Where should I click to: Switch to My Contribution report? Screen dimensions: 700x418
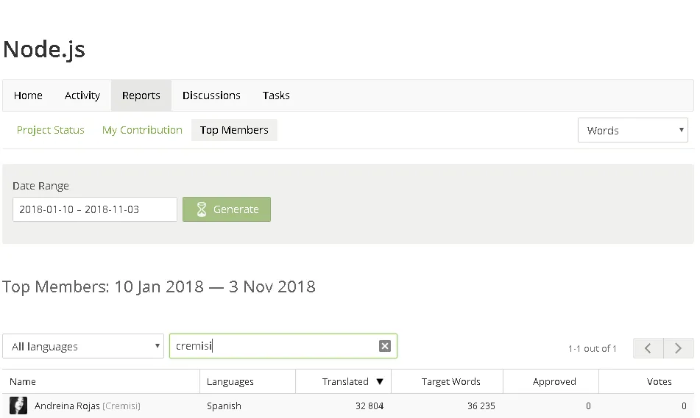[142, 130]
